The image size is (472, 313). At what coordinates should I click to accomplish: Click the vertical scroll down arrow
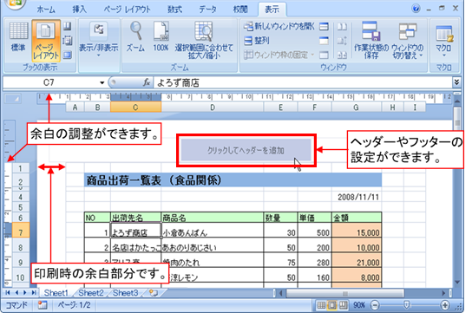point(457,283)
